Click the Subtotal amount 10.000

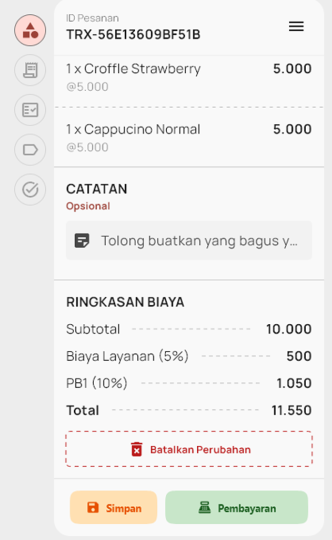pyautogui.click(x=288, y=330)
